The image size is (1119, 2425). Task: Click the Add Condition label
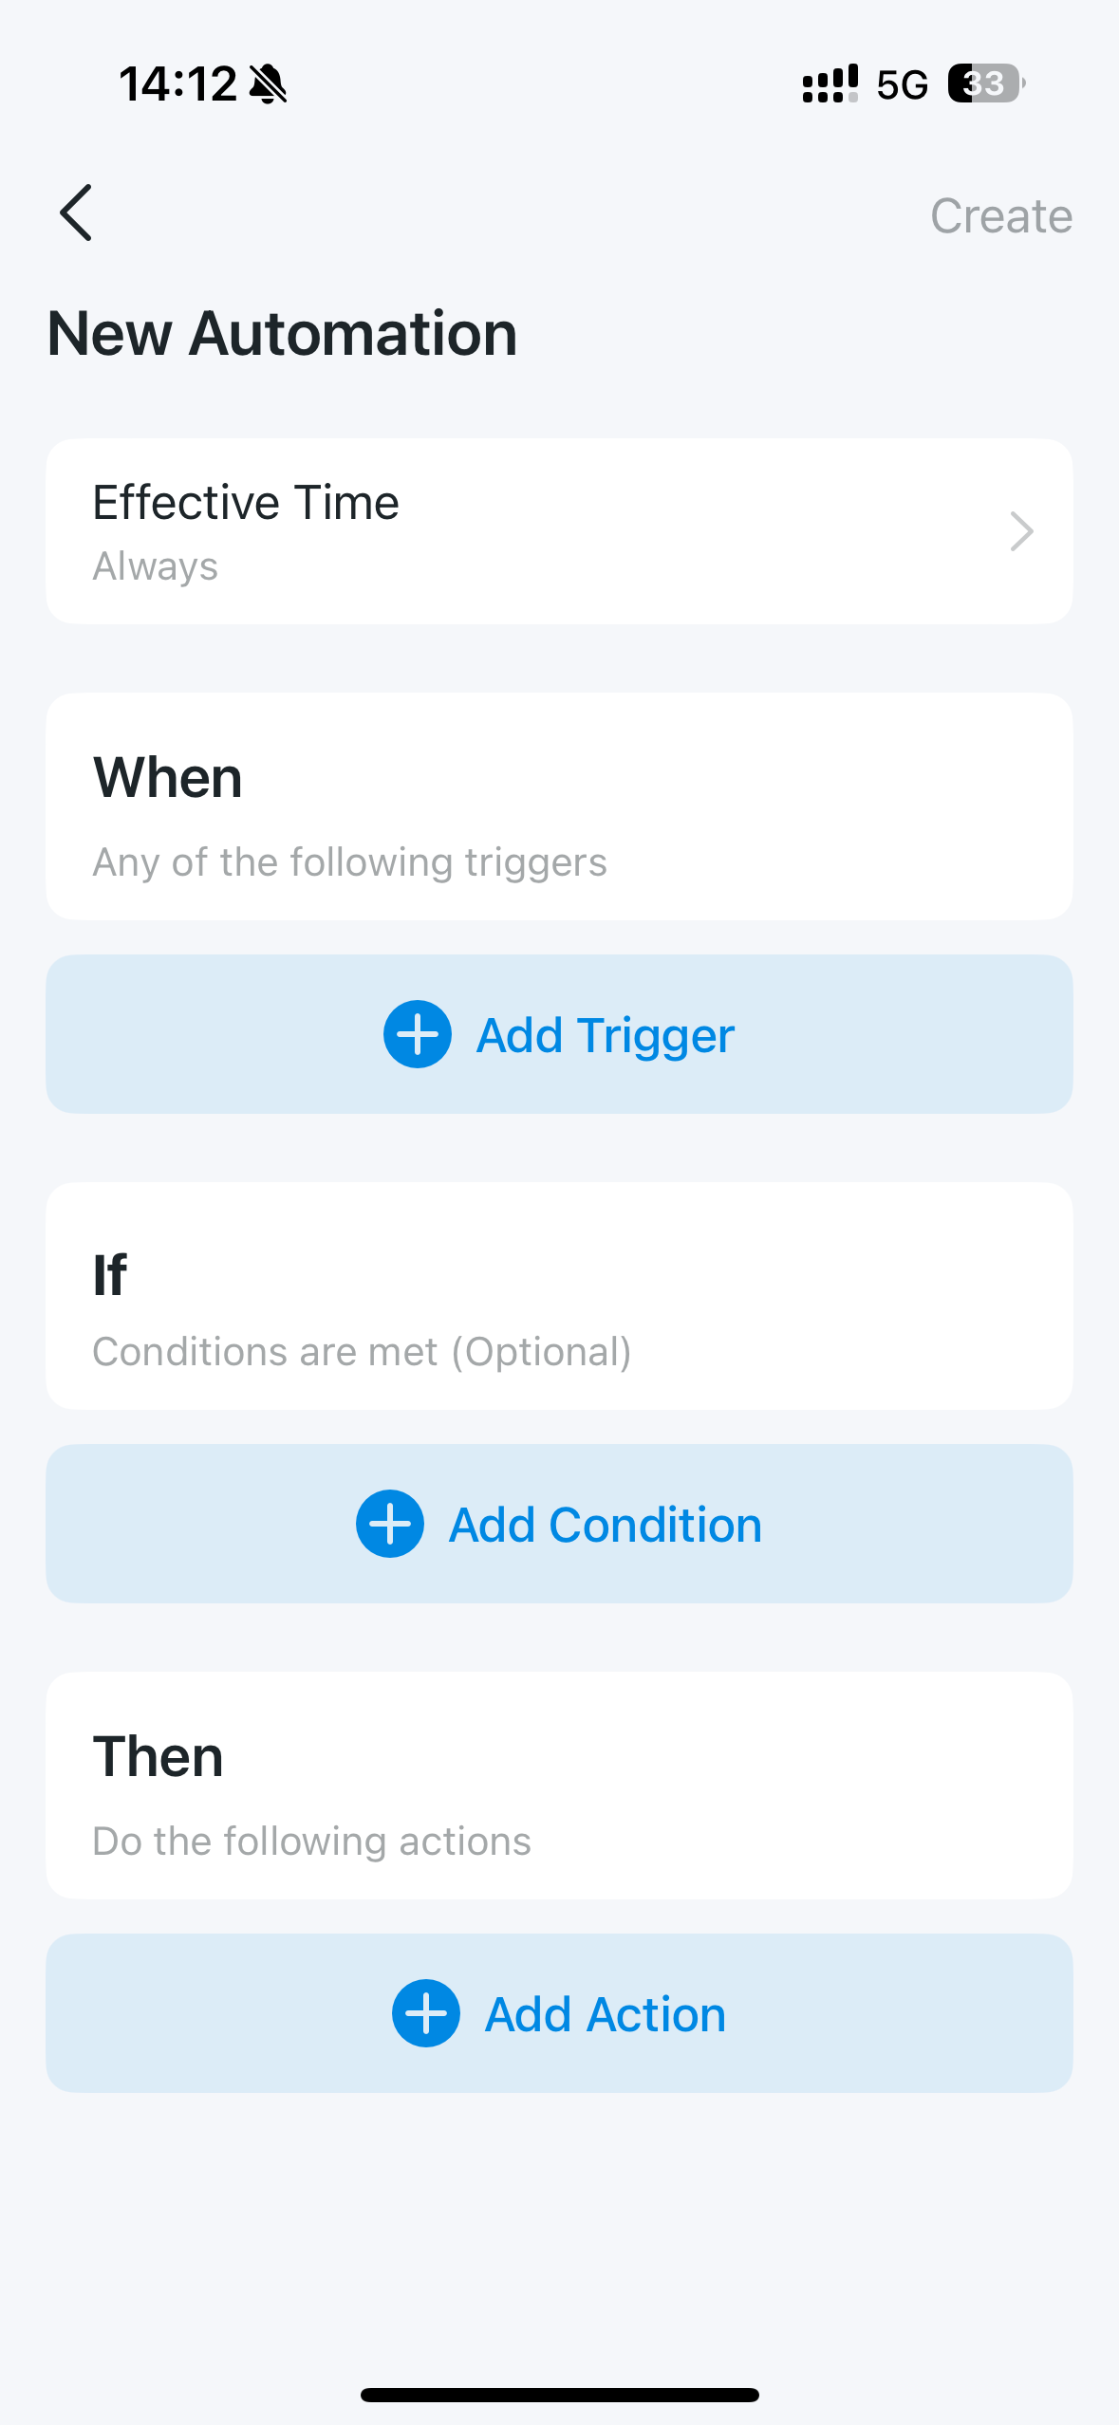606,1525
